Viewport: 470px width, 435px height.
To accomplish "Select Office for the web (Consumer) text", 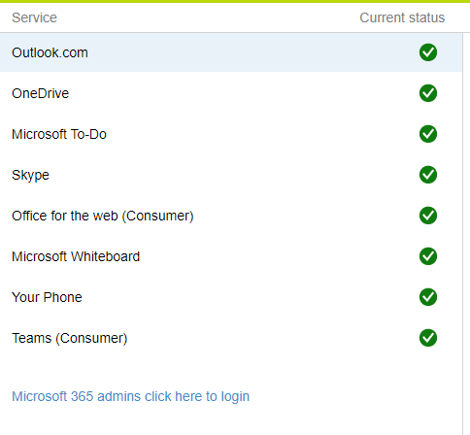I will click(x=103, y=216).
